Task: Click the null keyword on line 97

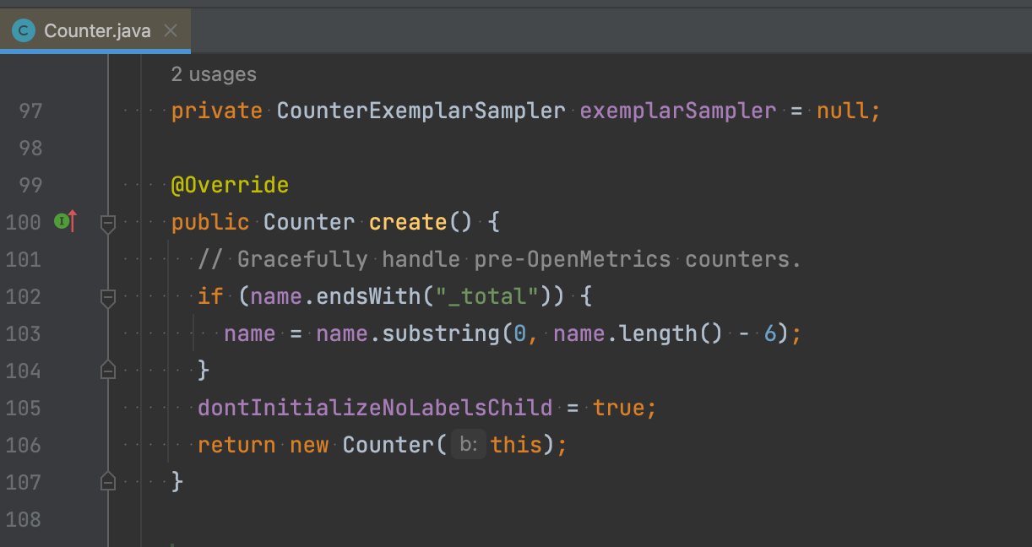Action: 843,111
